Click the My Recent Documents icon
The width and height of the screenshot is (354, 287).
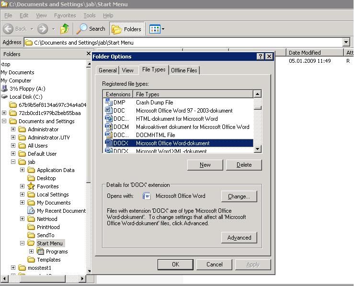(x=31, y=211)
